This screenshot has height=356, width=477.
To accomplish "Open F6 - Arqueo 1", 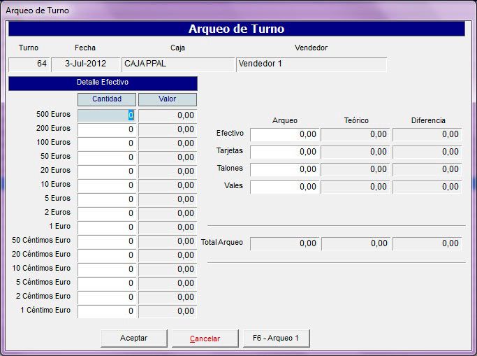I will pyautogui.click(x=277, y=338).
